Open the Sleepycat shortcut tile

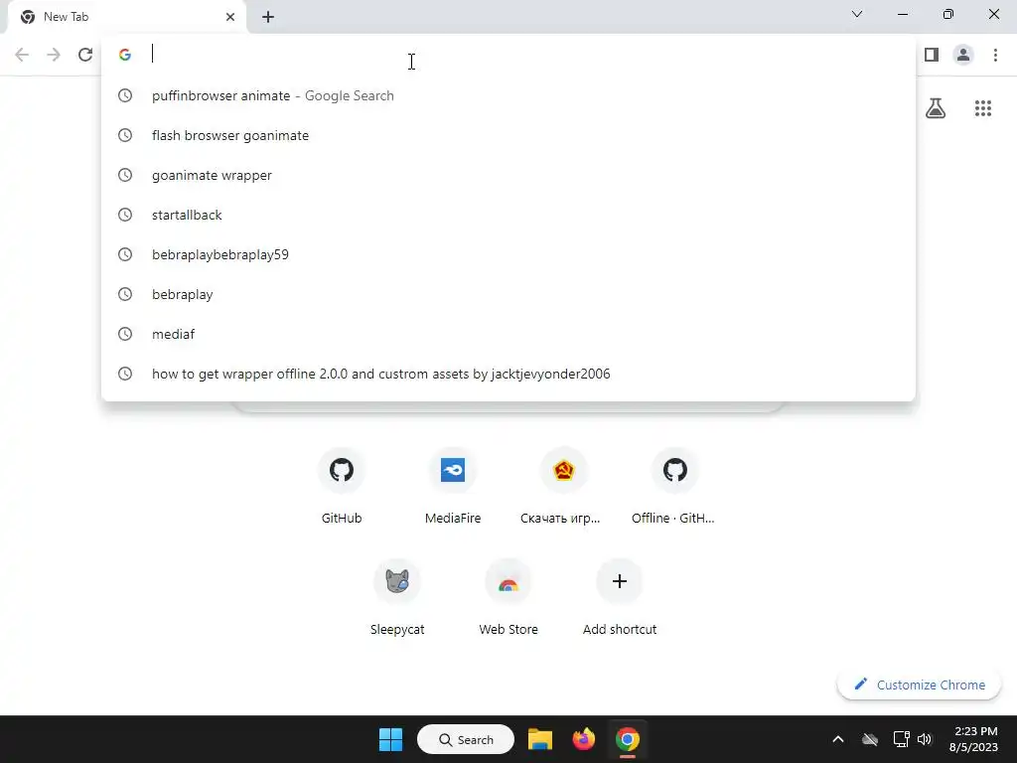pos(397,597)
